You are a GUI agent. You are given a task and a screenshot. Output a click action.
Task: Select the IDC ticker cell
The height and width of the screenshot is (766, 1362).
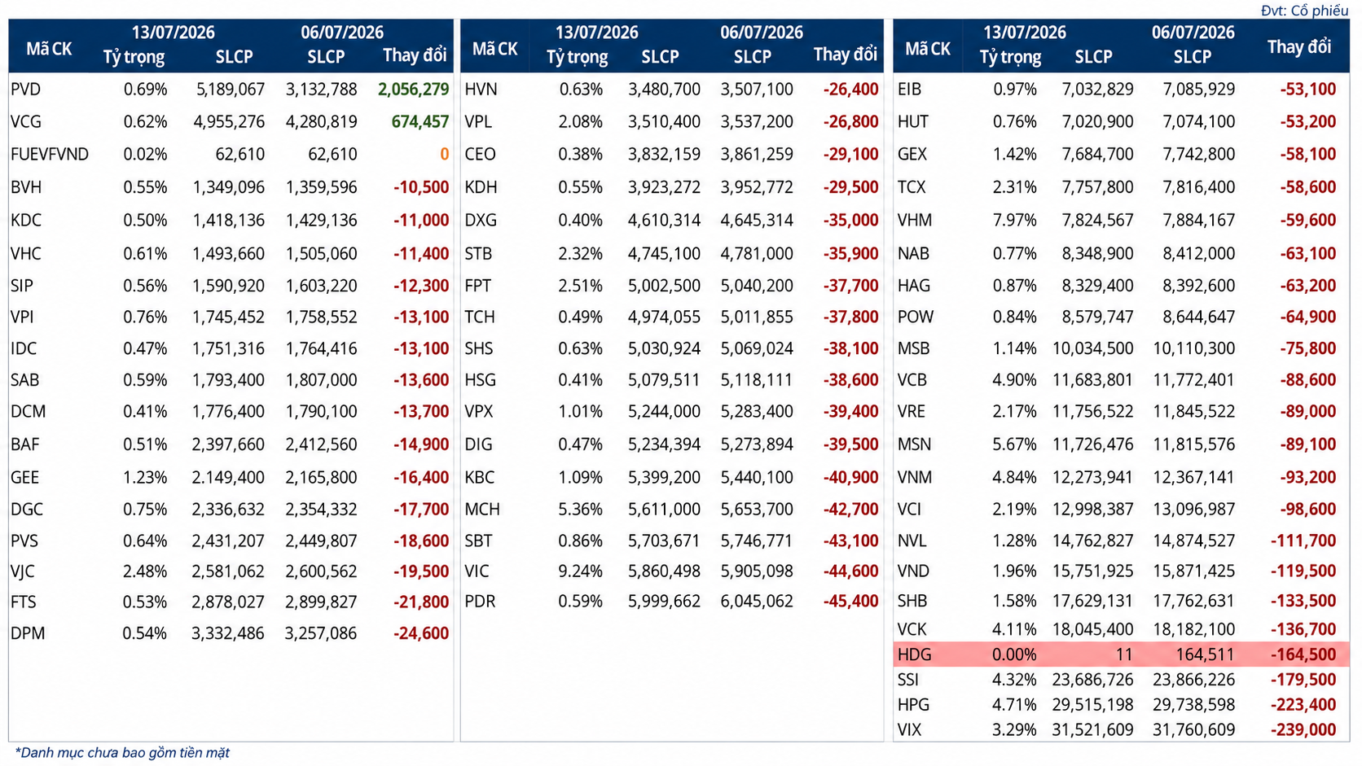[24, 349]
